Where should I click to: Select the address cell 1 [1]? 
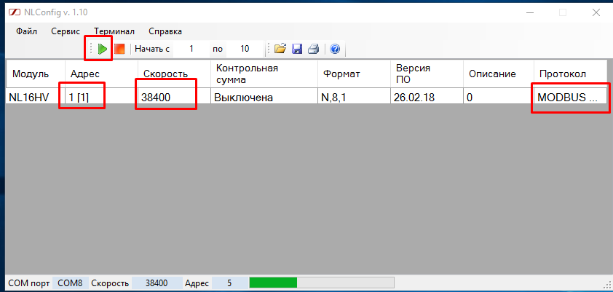tap(101, 96)
